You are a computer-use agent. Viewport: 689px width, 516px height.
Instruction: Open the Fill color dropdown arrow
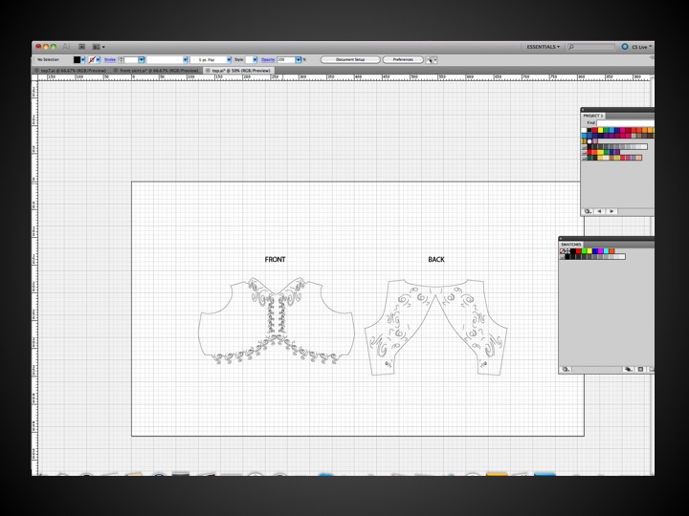(83, 59)
